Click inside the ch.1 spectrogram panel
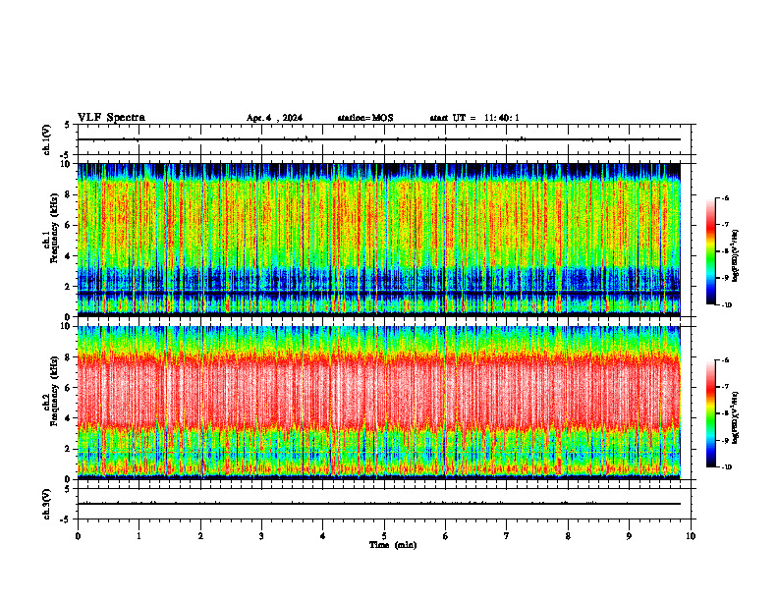The image size is (778, 601). click(x=379, y=240)
